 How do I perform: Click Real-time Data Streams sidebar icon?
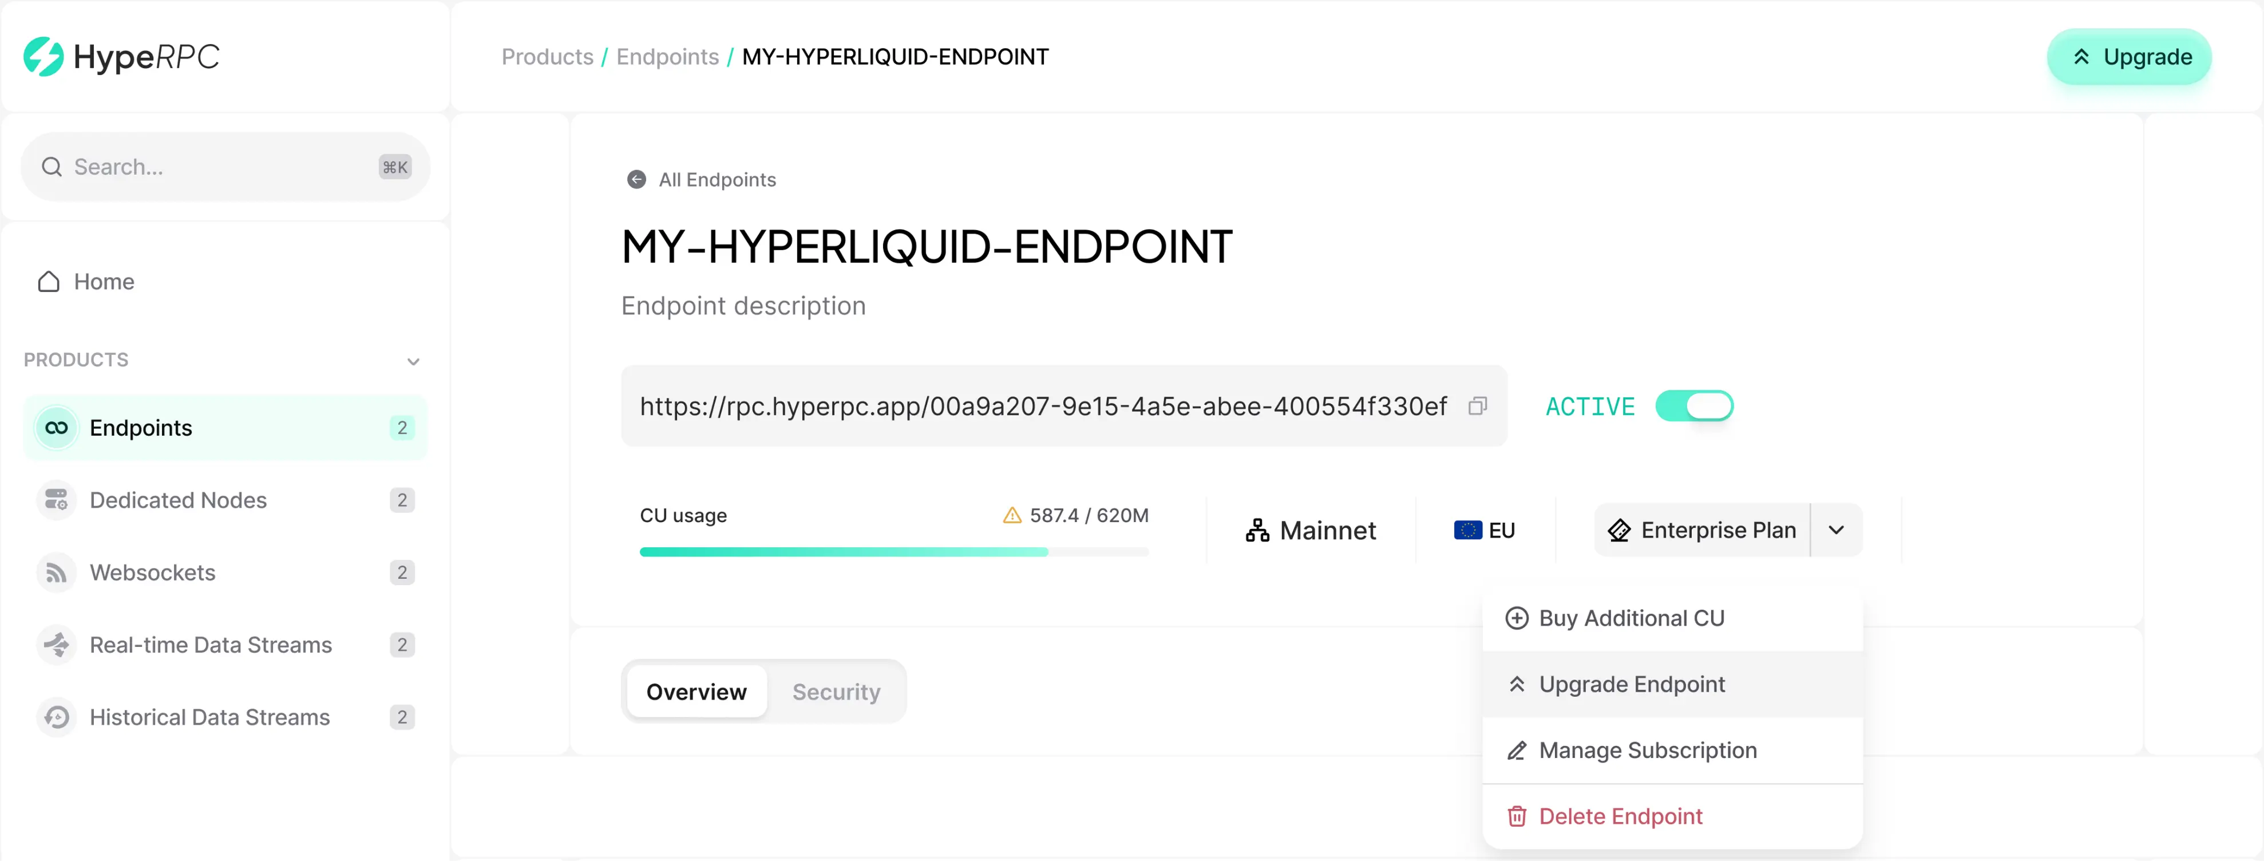pyautogui.click(x=56, y=645)
